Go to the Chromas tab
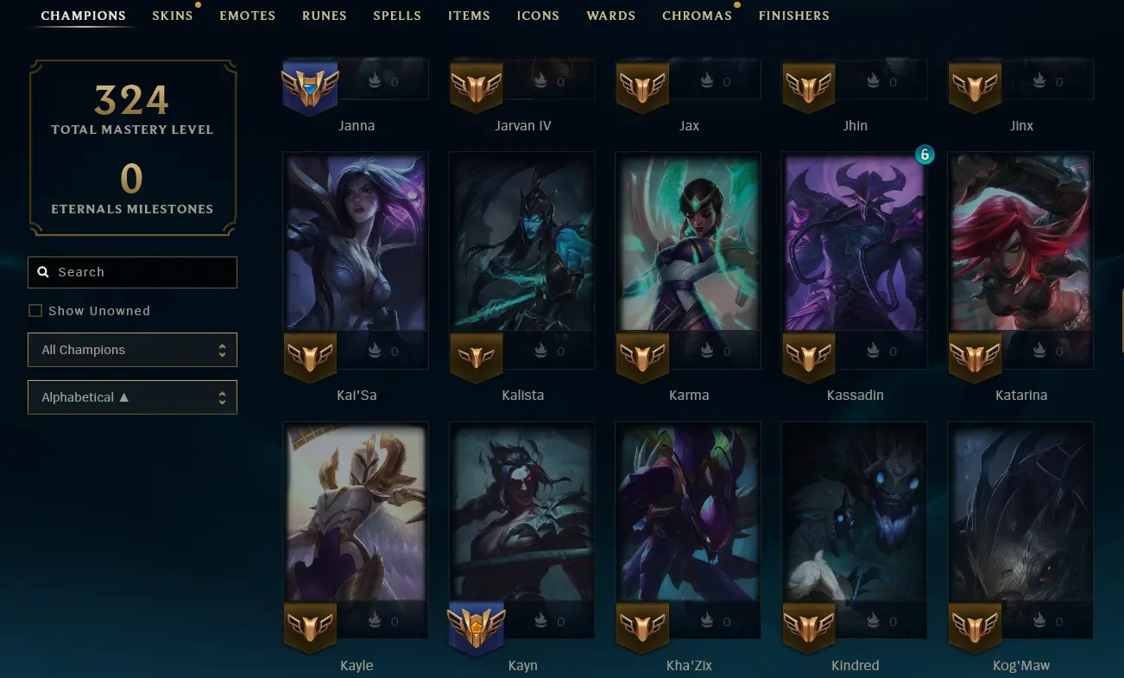 pyautogui.click(x=697, y=16)
